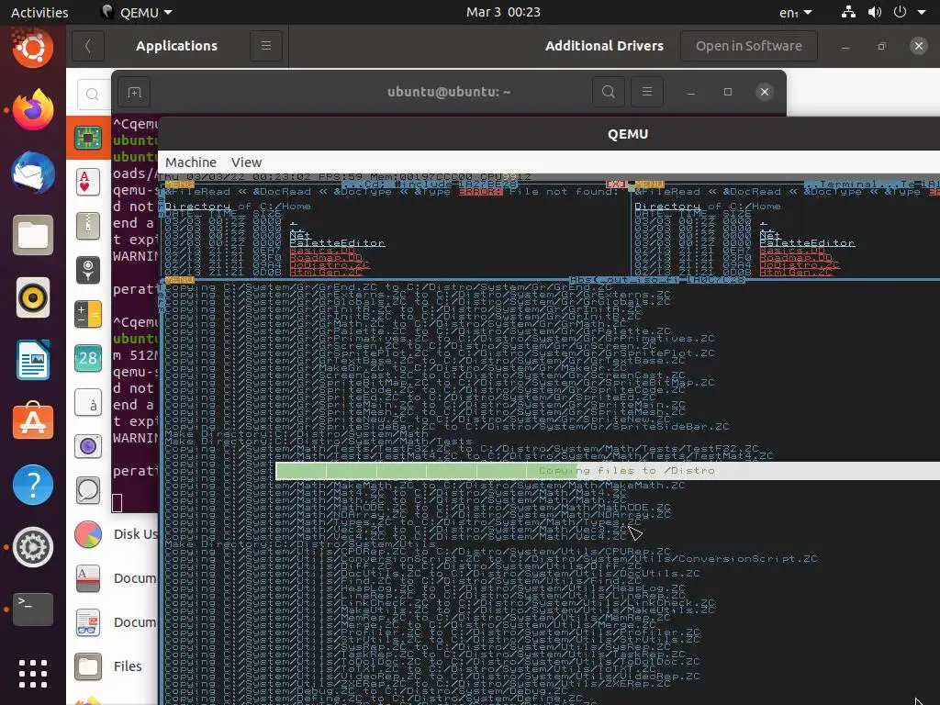Open the left pane MENU label in ZealOS

180,185
